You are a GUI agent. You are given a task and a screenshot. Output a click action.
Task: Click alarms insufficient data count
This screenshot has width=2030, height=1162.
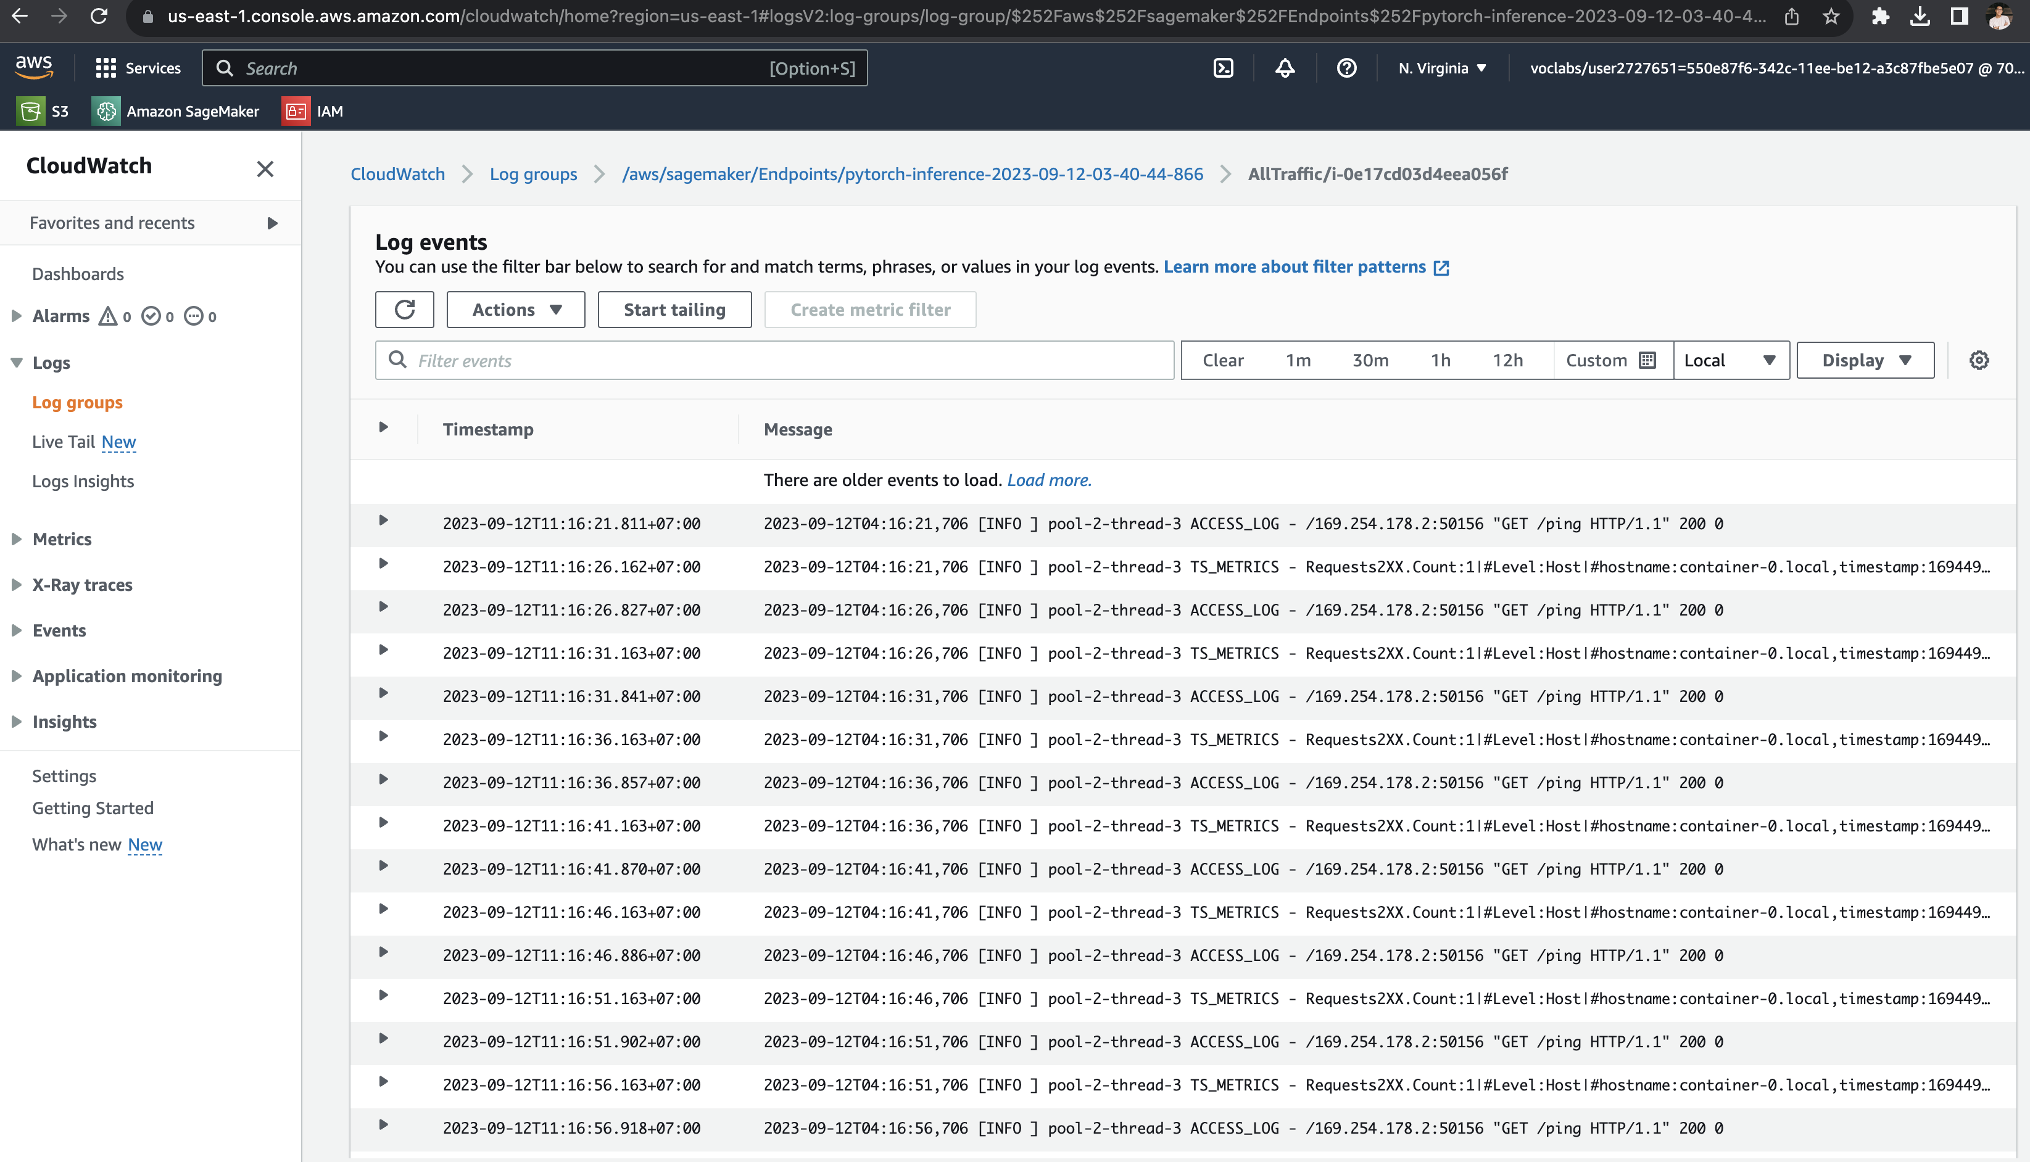(201, 316)
